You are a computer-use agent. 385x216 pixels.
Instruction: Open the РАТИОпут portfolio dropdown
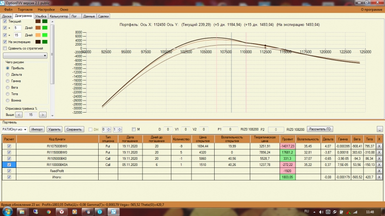point(14,129)
